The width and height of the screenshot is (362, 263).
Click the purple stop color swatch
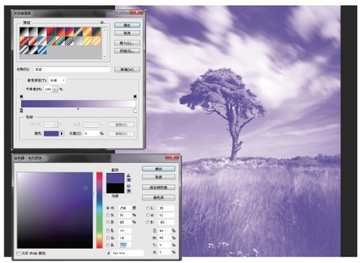(x=51, y=134)
